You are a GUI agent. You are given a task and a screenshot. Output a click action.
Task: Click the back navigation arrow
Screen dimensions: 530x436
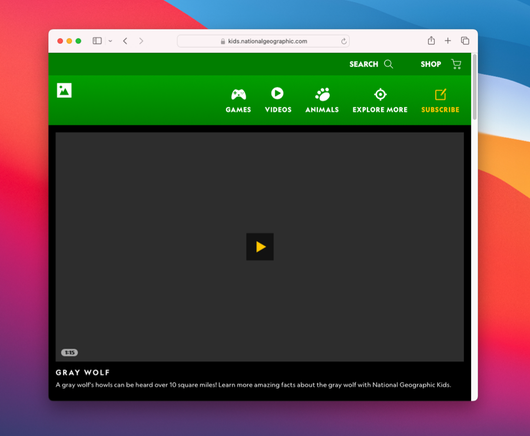pyautogui.click(x=125, y=41)
